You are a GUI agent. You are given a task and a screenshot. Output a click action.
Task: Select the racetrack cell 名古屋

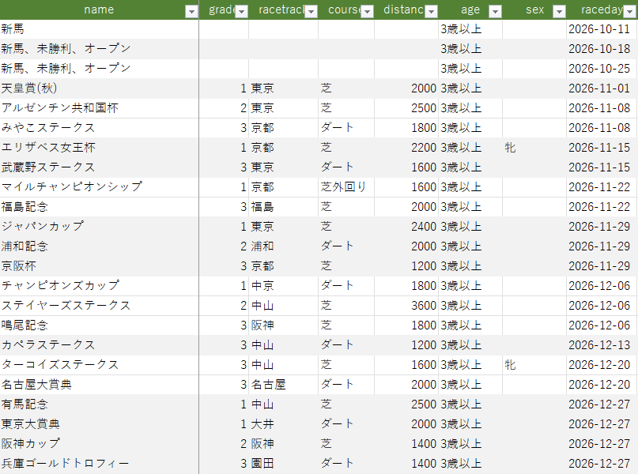(x=284, y=385)
